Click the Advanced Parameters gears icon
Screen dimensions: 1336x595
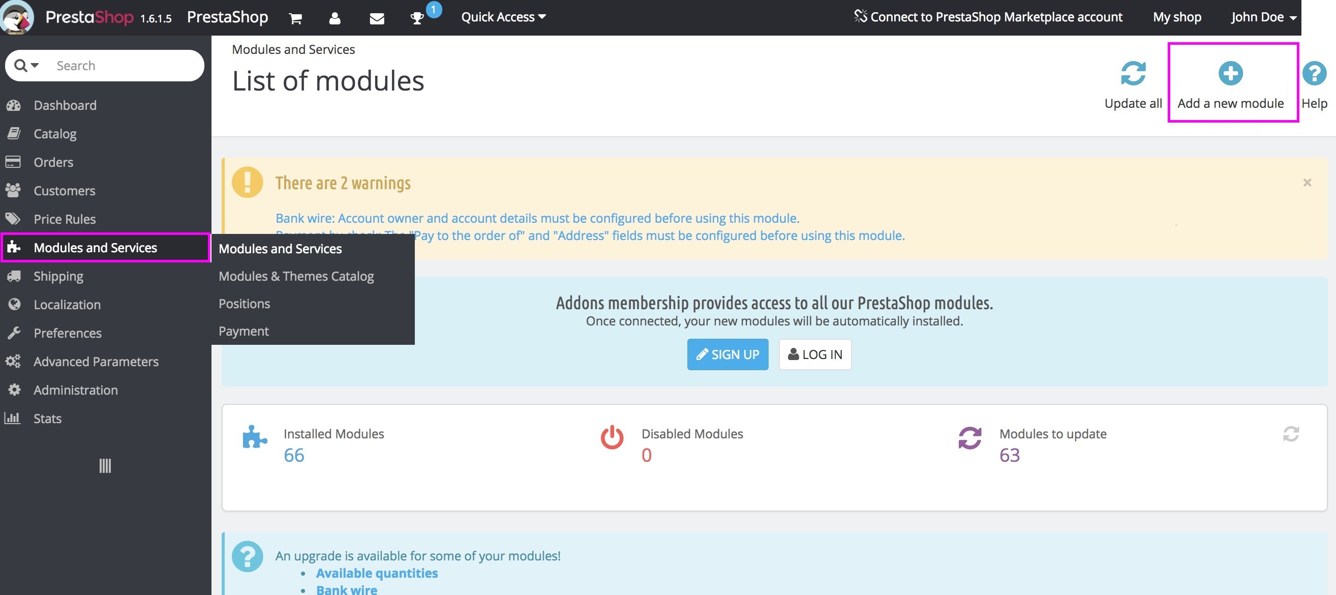(13, 362)
